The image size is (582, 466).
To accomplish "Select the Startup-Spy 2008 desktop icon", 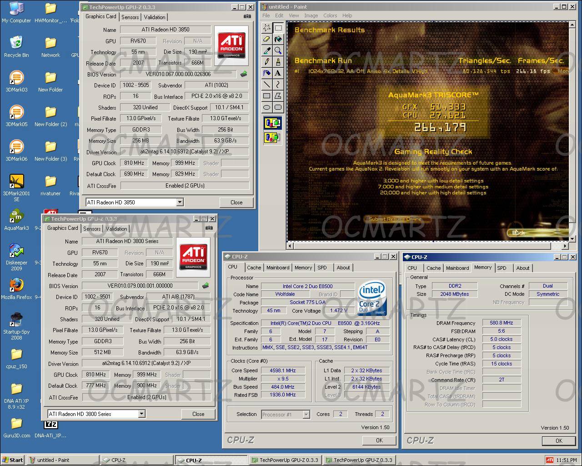I will [x=16, y=326].
